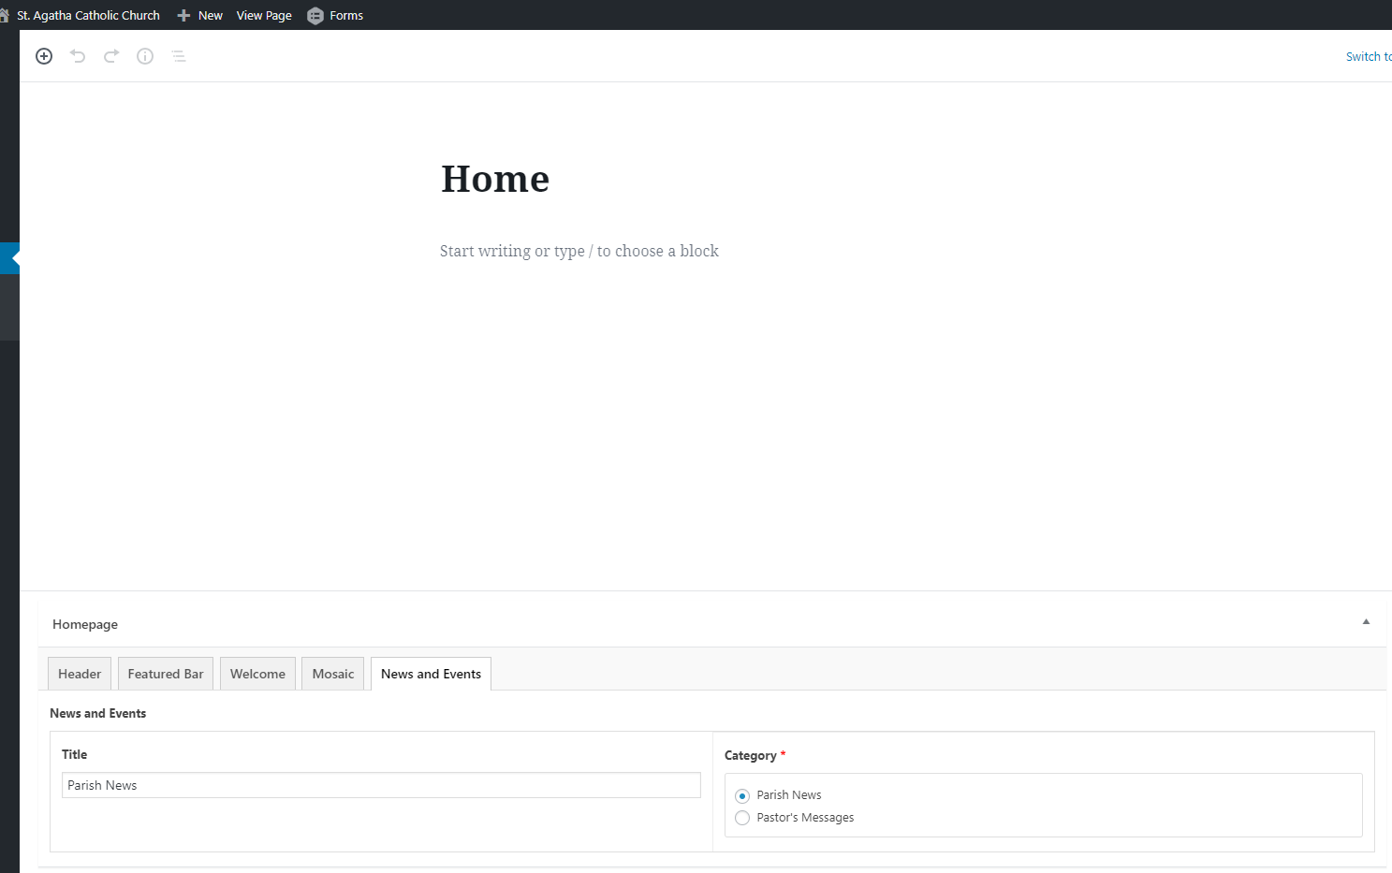This screenshot has width=1392, height=873.
Task: Click the Forms icon in admin bar
Action: (x=315, y=16)
